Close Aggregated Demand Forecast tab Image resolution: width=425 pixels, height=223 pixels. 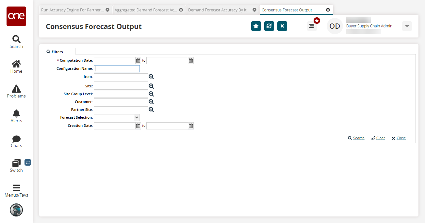(181, 10)
